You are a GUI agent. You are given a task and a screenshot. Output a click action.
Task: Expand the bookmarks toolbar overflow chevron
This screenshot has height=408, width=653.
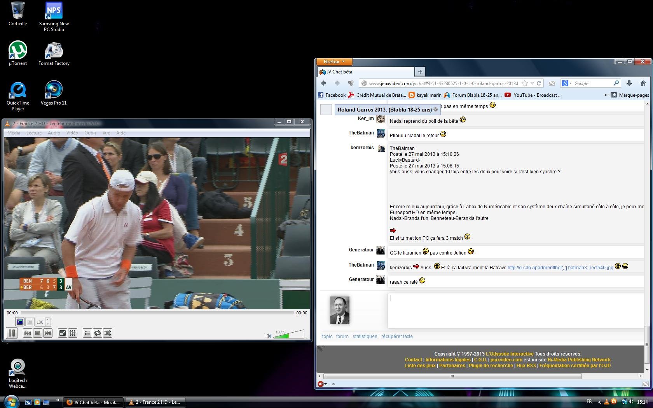coord(606,95)
